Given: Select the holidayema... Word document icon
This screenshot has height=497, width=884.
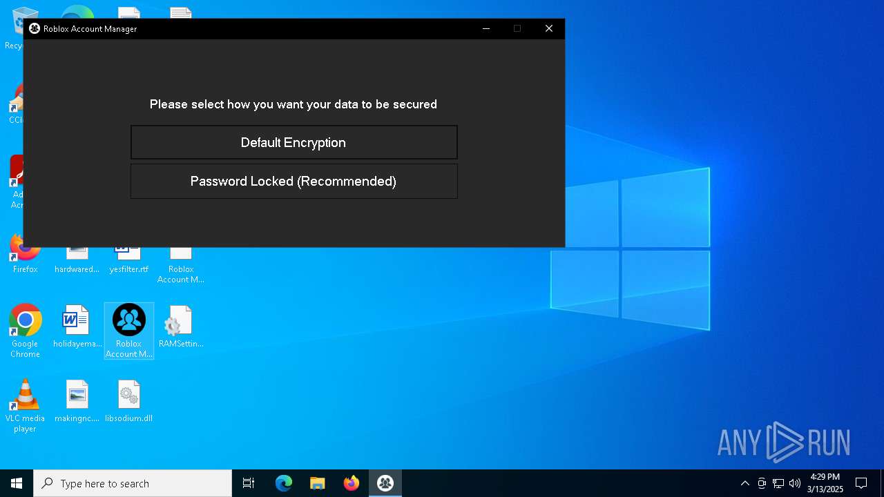Looking at the screenshot, I should coord(77,327).
